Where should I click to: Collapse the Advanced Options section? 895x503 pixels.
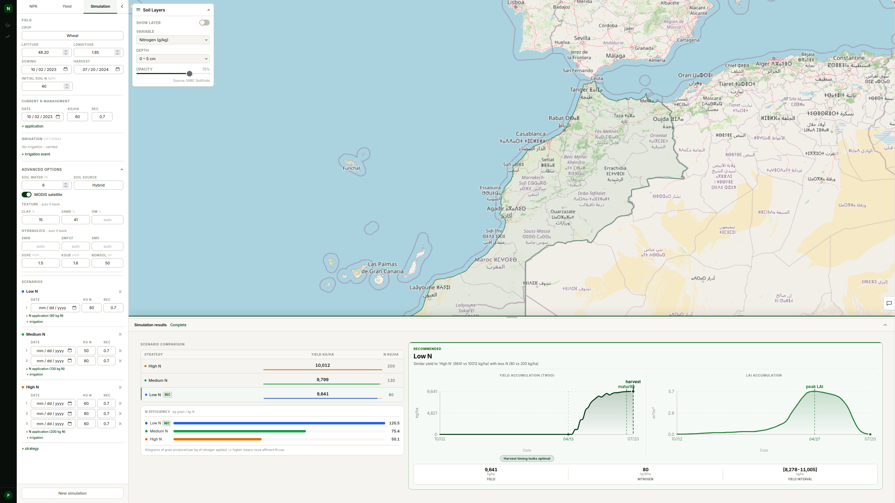[x=122, y=169]
